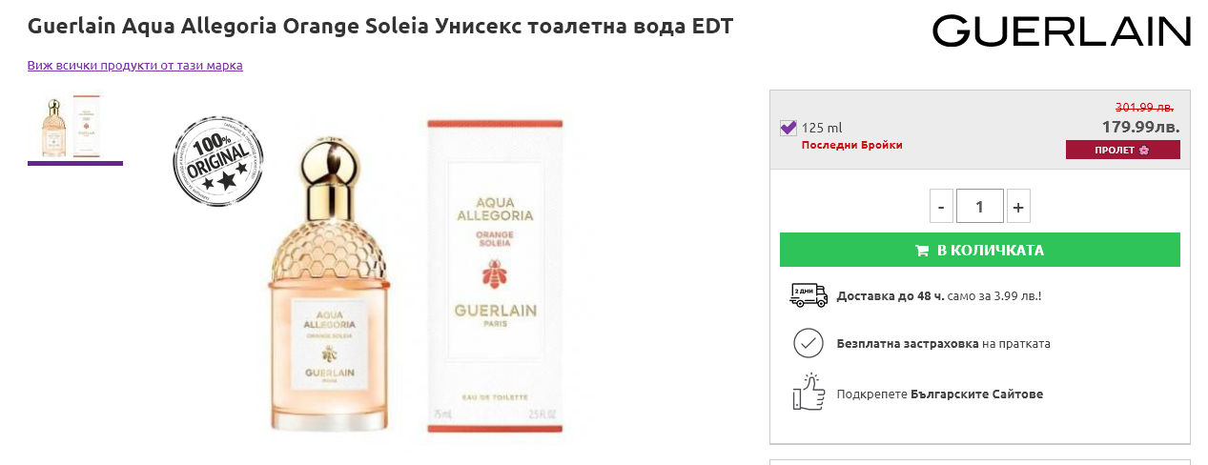Click the 100% Original stamp badge
The image size is (1208, 465).
tap(218, 160)
